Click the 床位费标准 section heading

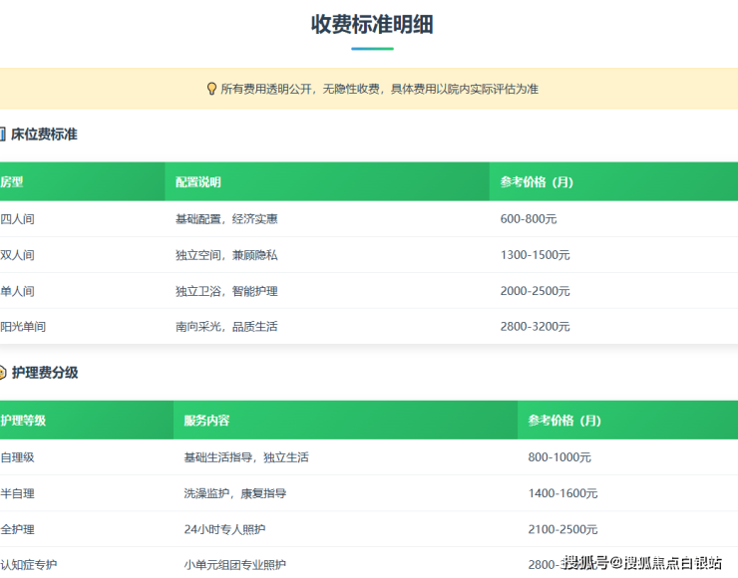click(44, 134)
